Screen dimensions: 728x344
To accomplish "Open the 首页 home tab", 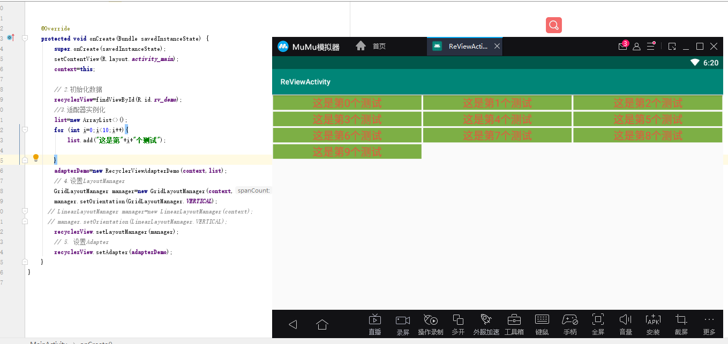I will [x=371, y=47].
